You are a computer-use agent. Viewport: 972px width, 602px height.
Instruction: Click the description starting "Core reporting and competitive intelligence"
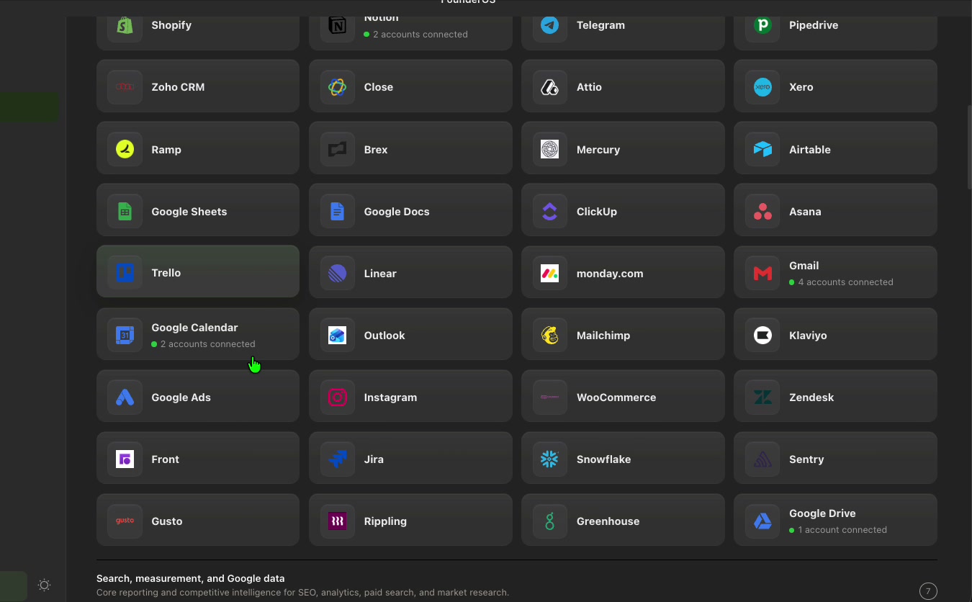[302, 593]
